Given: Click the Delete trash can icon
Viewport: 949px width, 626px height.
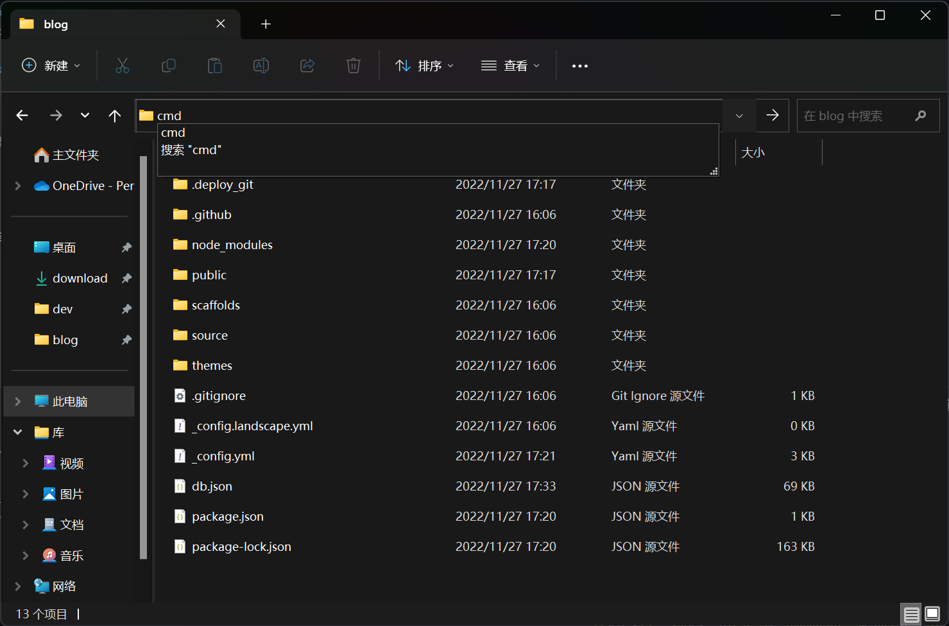Looking at the screenshot, I should tap(354, 65).
